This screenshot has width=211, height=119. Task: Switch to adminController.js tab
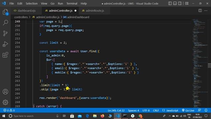[x=61, y=11]
